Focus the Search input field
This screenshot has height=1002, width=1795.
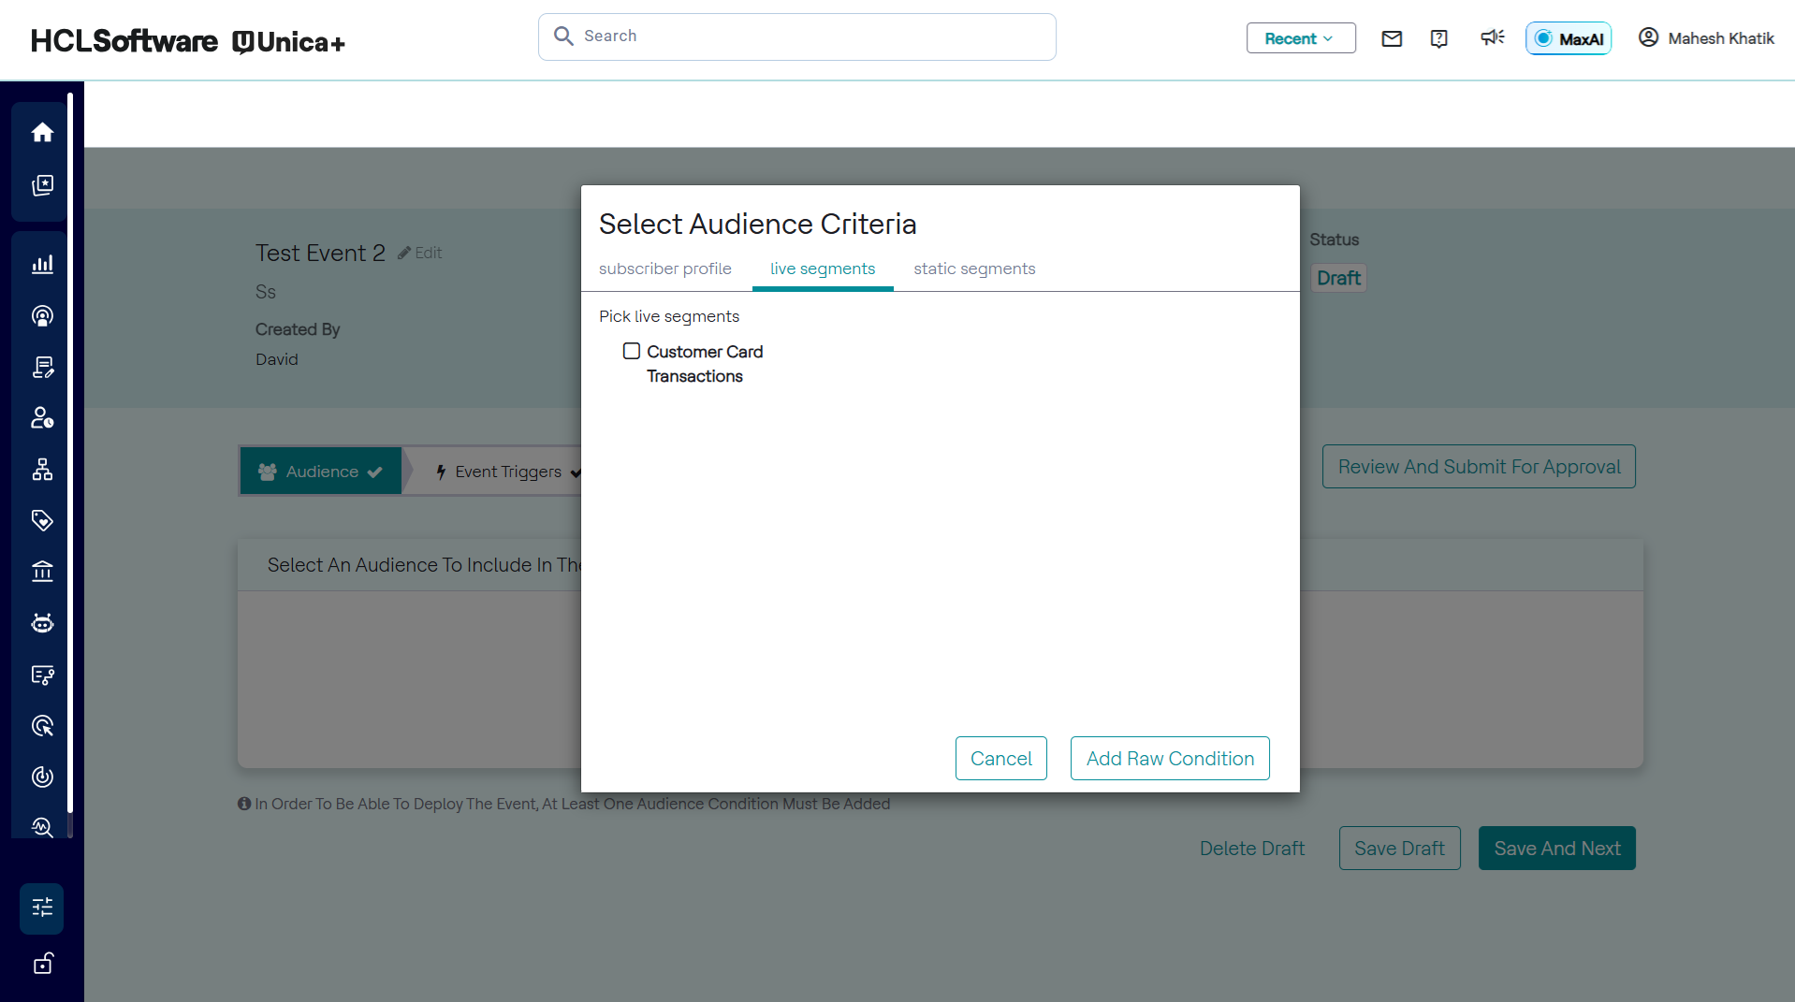pyautogui.click(x=796, y=36)
